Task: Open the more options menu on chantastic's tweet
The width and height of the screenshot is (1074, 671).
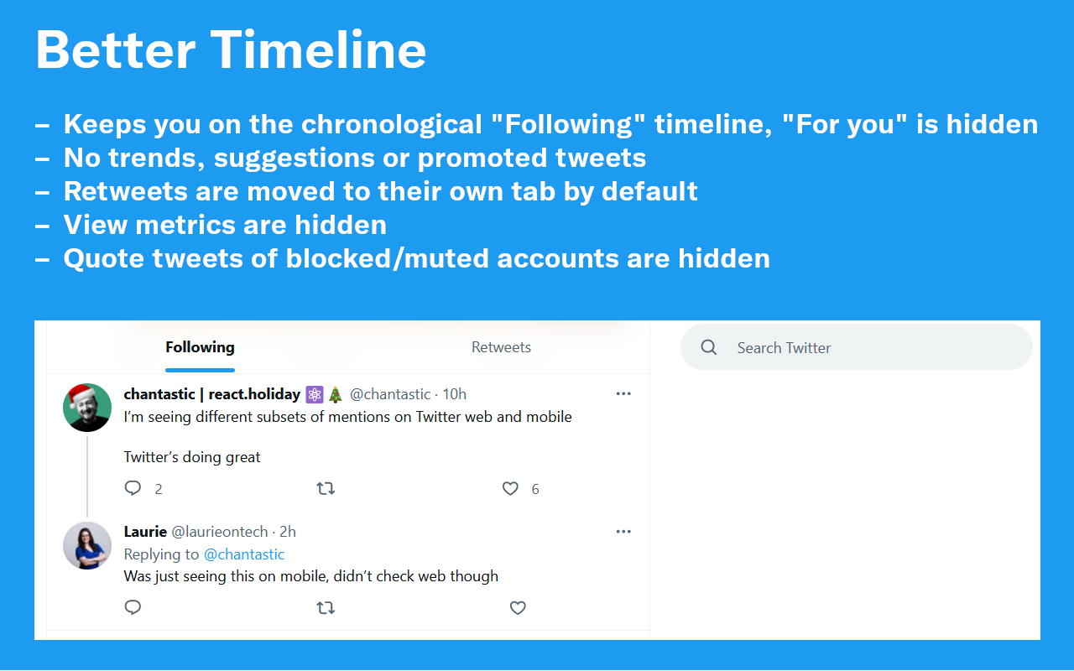Action: pyautogui.click(x=623, y=393)
